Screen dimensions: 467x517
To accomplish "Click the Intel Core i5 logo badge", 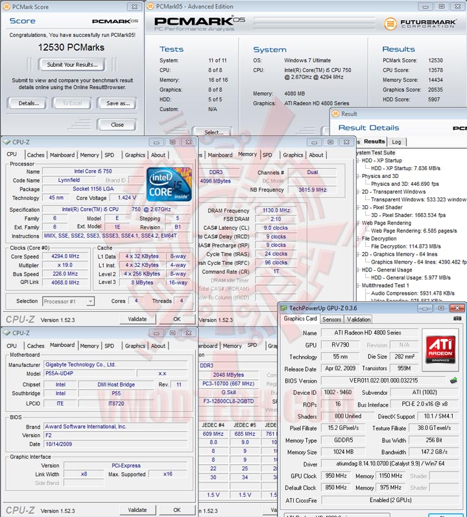I will 169,184.
